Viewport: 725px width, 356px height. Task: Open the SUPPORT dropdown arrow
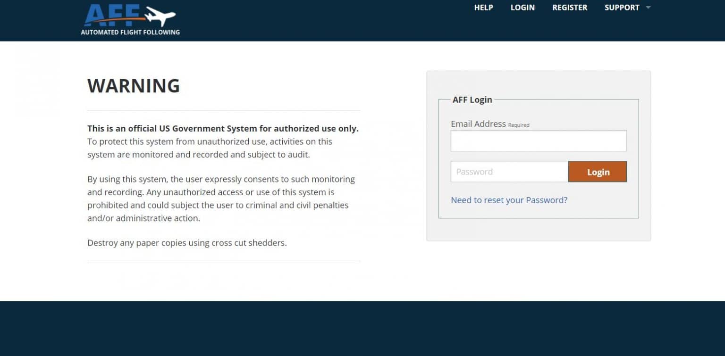[x=649, y=8]
